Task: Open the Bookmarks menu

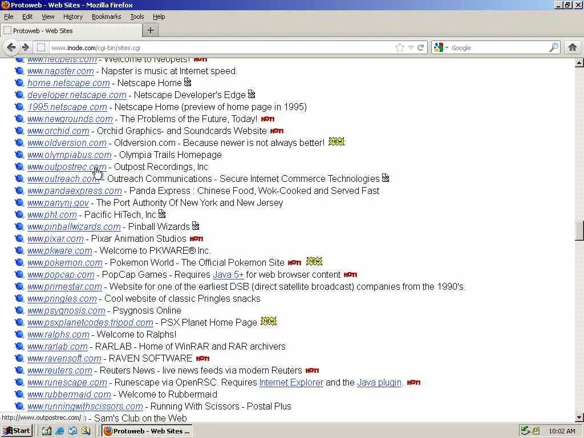Action: (107, 17)
